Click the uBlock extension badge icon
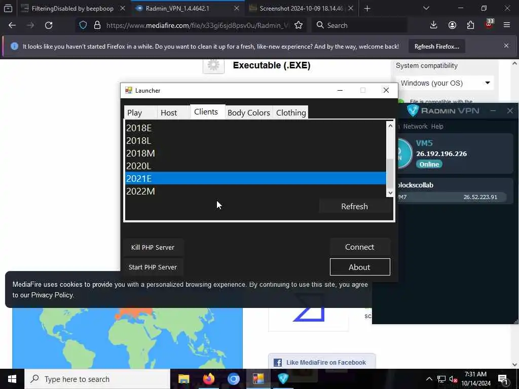 [489, 24]
